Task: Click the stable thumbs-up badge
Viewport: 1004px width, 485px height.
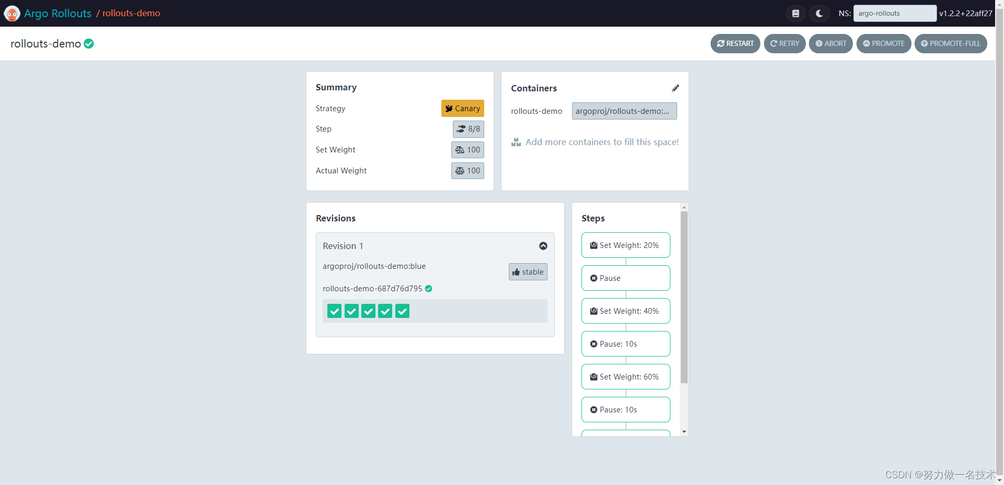Action: click(x=528, y=272)
